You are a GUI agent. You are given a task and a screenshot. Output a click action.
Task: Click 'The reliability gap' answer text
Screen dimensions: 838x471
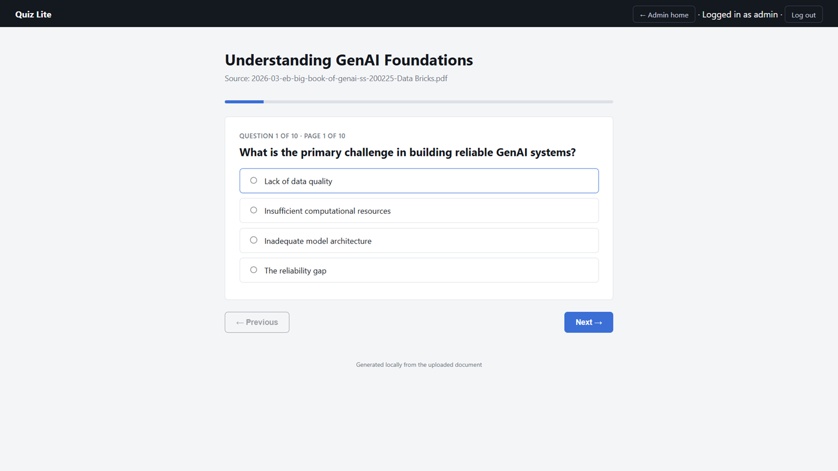coord(295,270)
